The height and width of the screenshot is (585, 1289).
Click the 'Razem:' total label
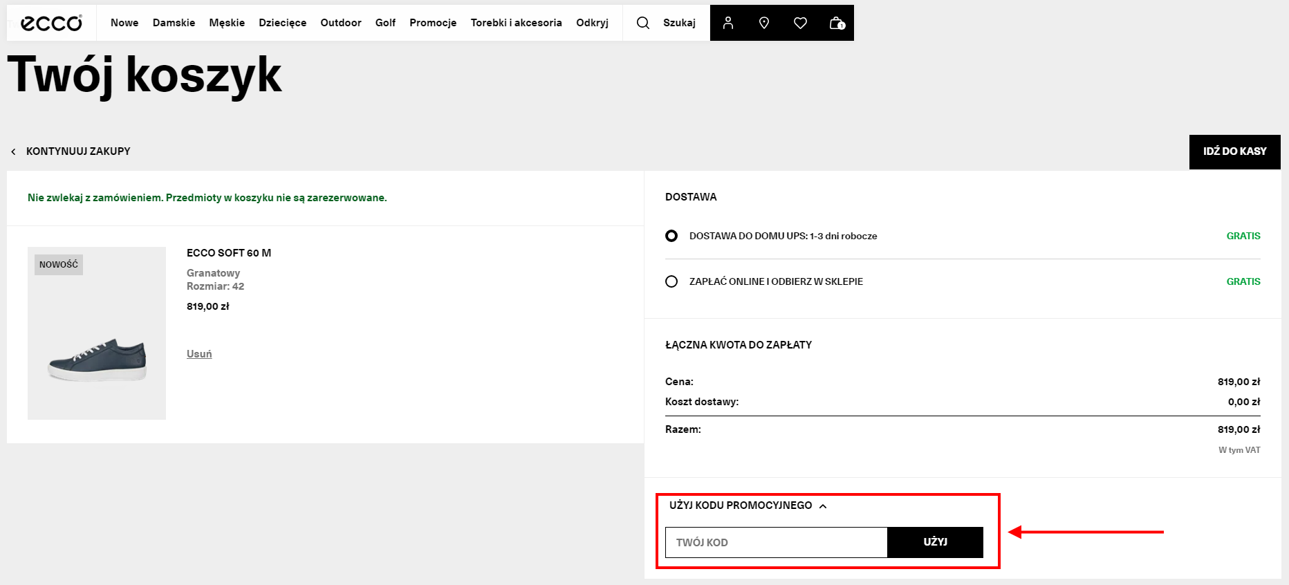(x=683, y=429)
